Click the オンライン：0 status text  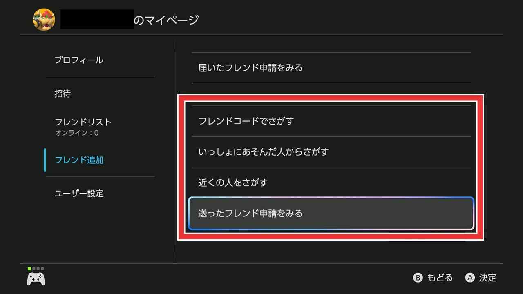76,133
